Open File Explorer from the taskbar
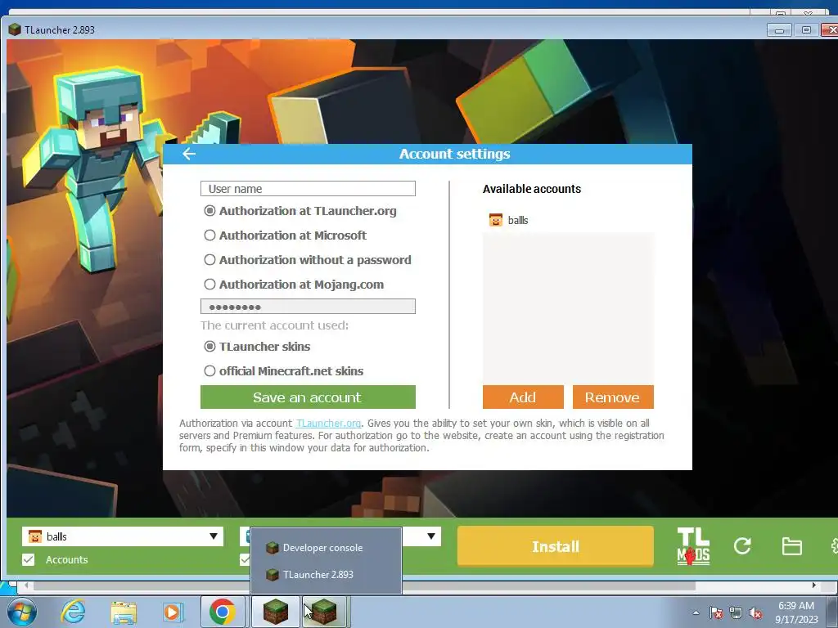This screenshot has height=628, width=838. (x=124, y=612)
